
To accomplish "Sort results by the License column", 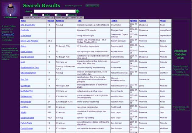I will click(143, 21).
